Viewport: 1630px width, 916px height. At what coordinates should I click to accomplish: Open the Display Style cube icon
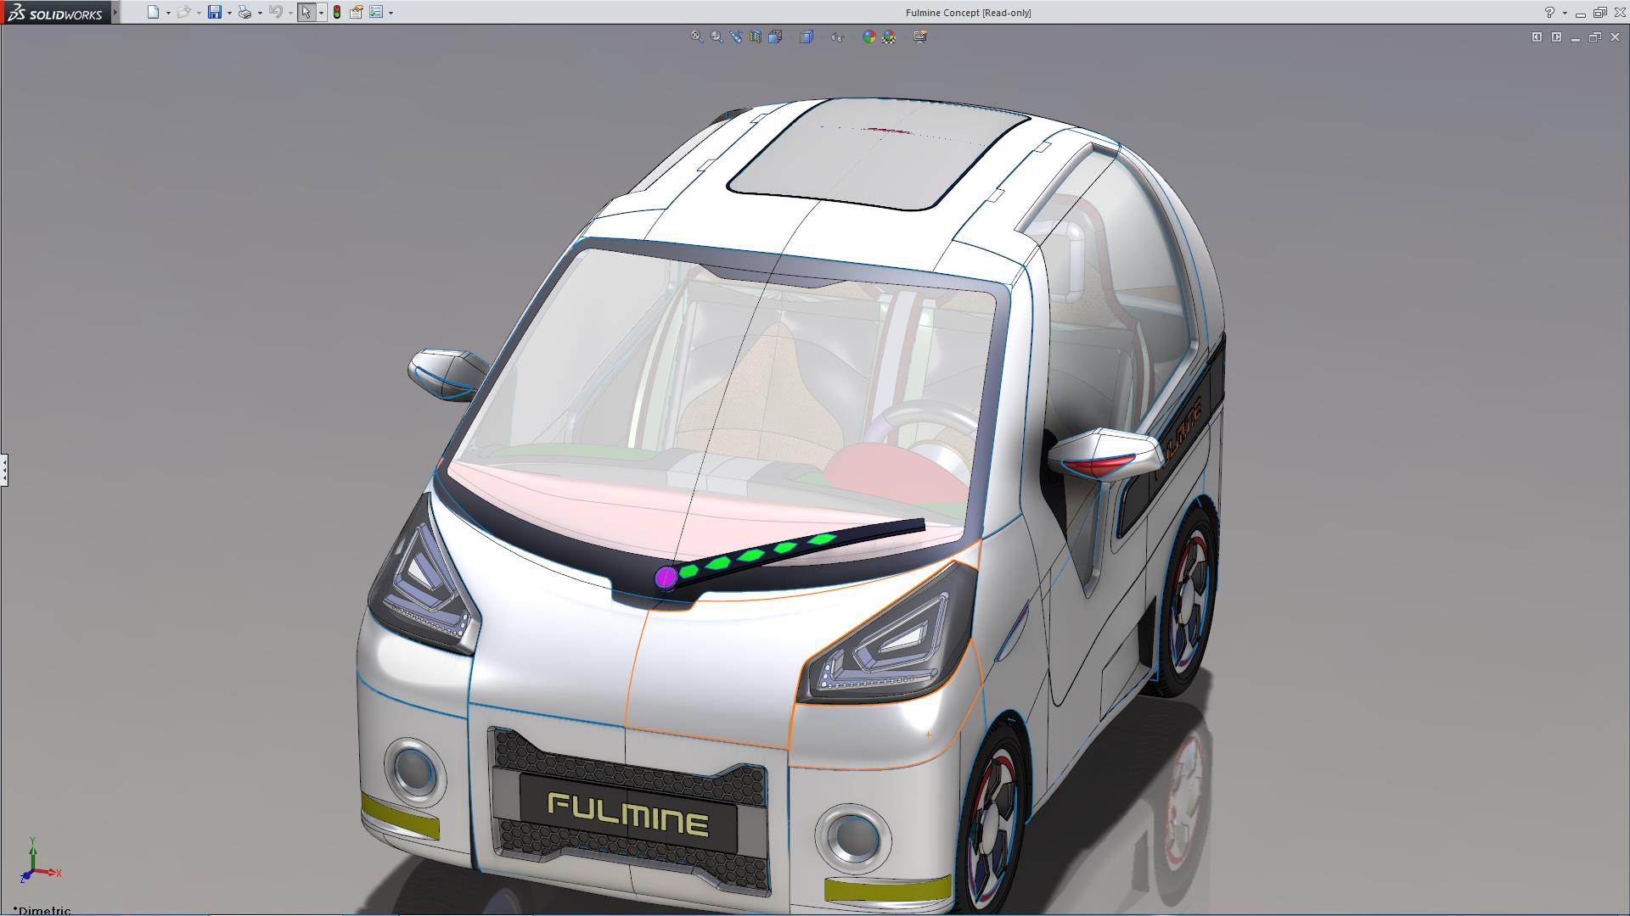coord(807,36)
